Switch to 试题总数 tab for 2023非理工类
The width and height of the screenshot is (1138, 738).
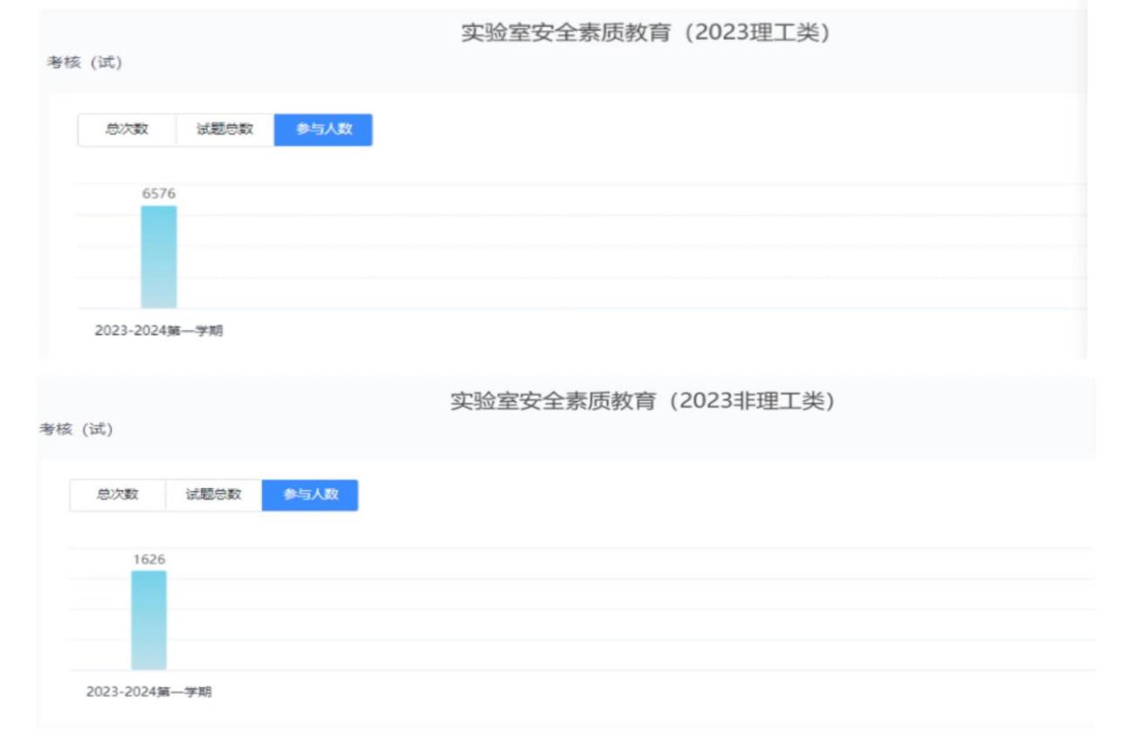(213, 494)
